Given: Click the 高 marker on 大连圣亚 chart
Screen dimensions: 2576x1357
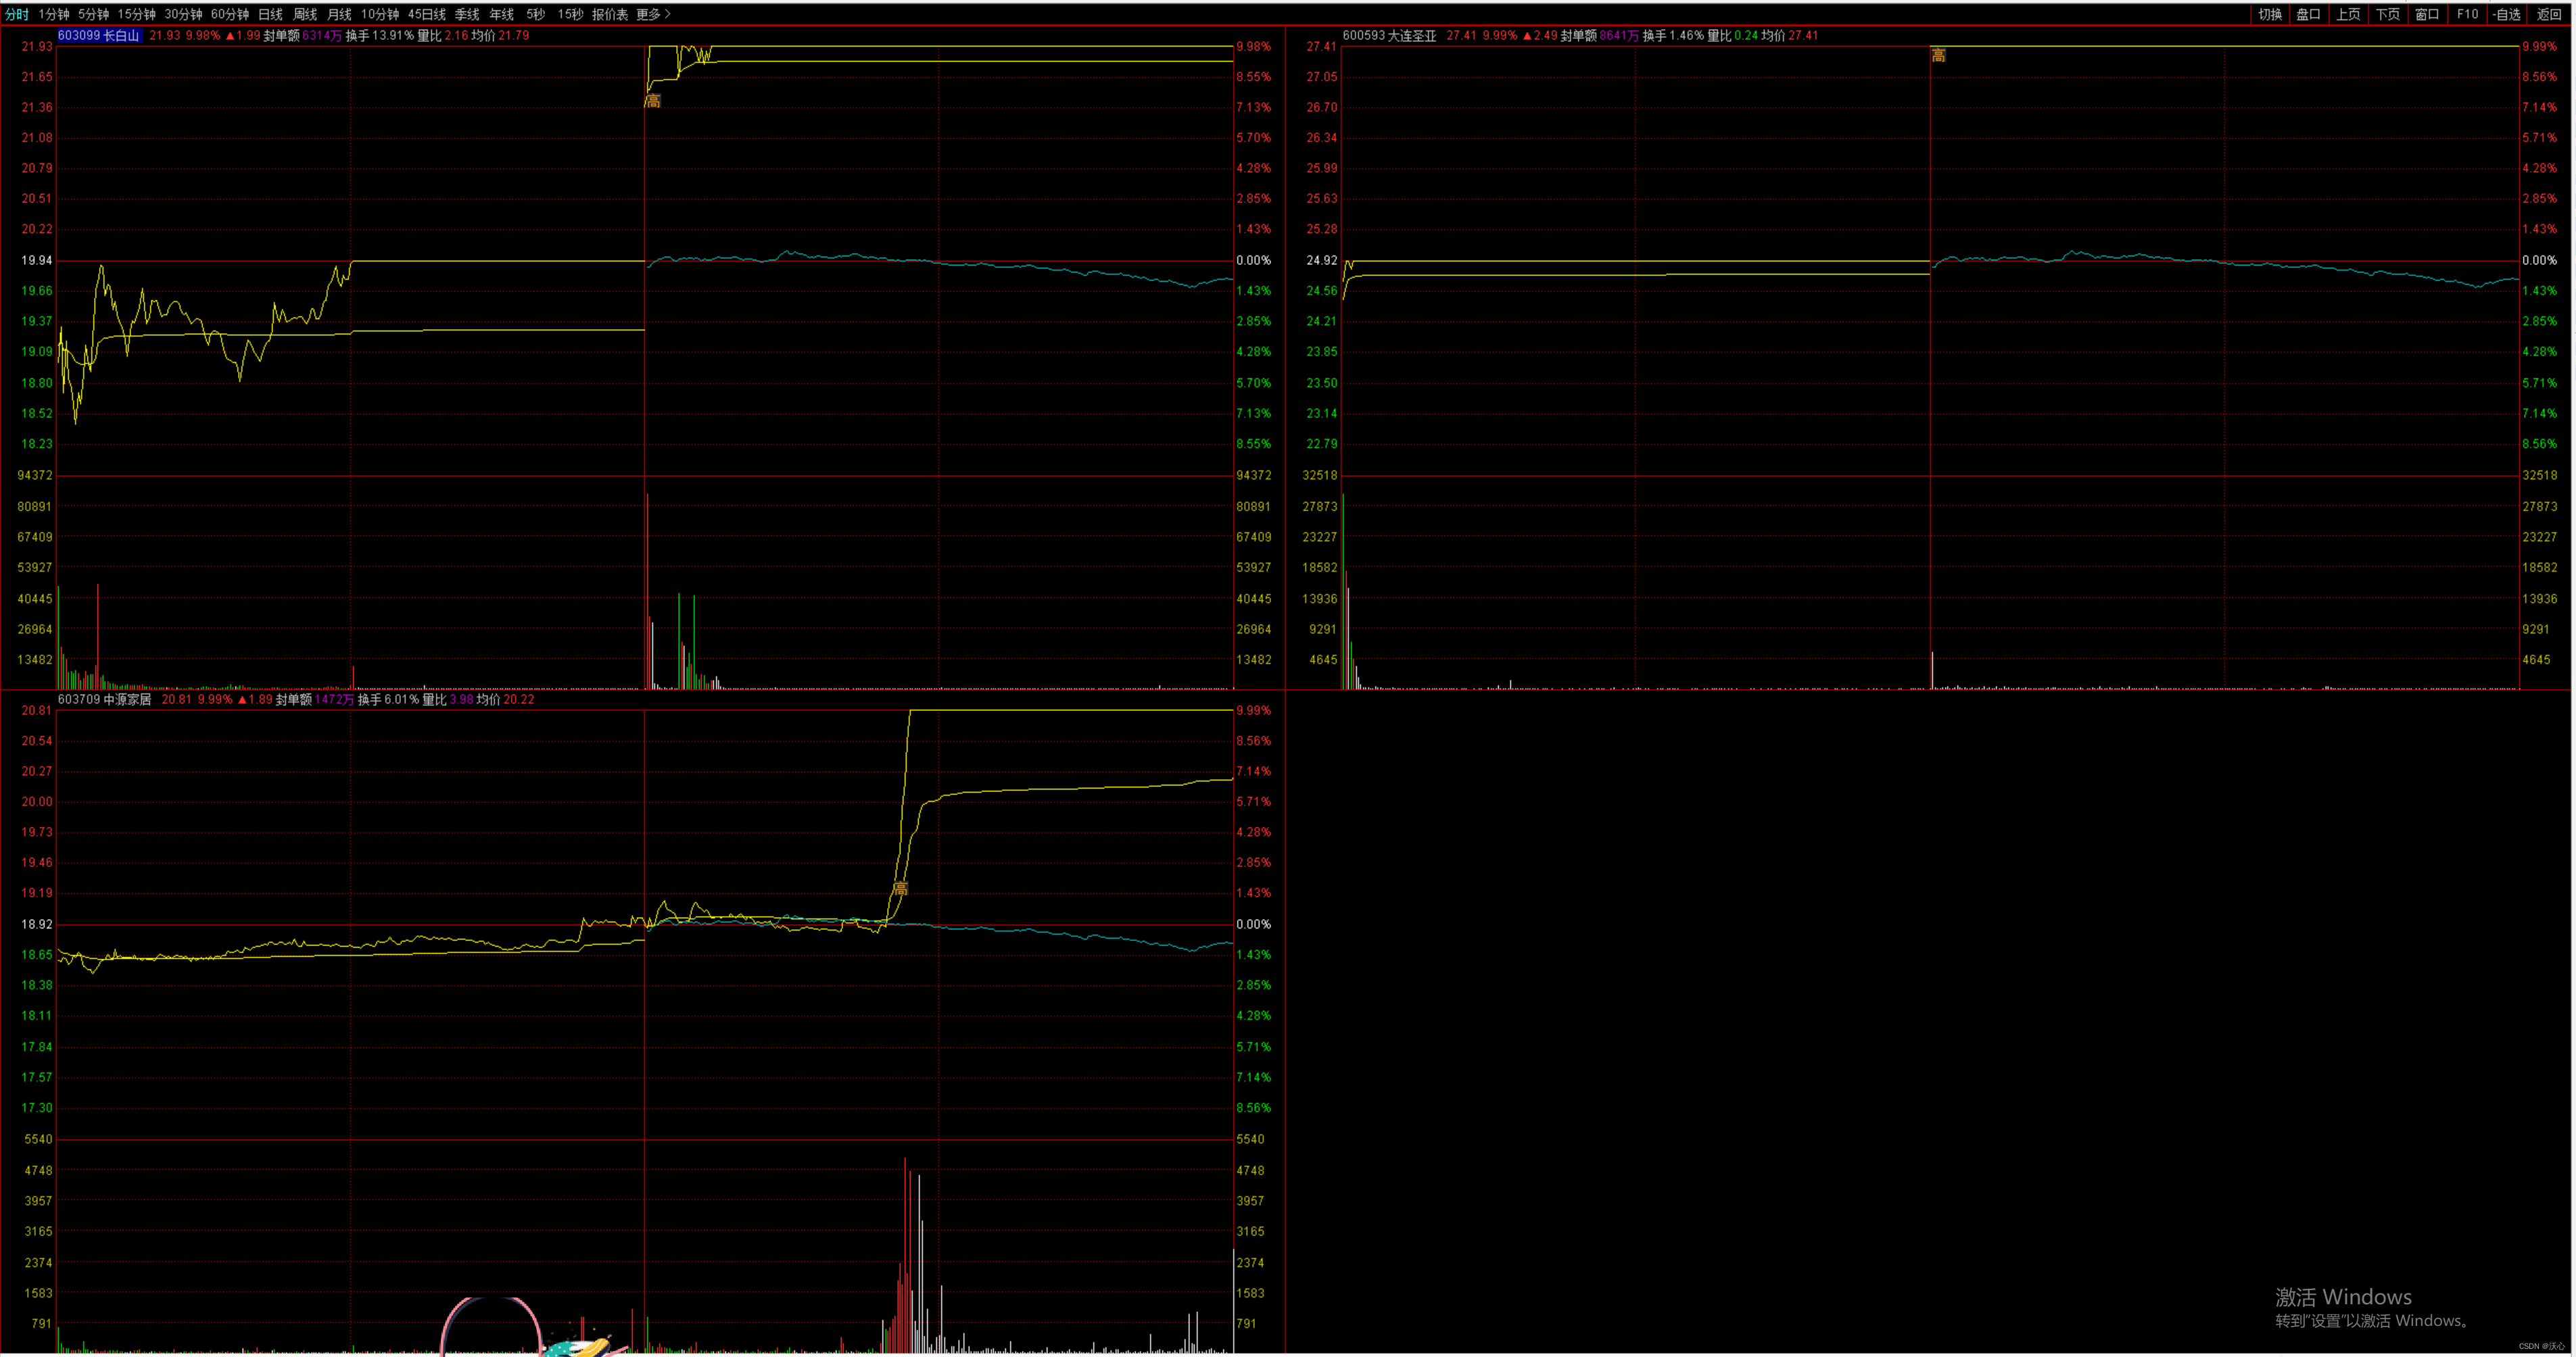Looking at the screenshot, I should (1938, 56).
